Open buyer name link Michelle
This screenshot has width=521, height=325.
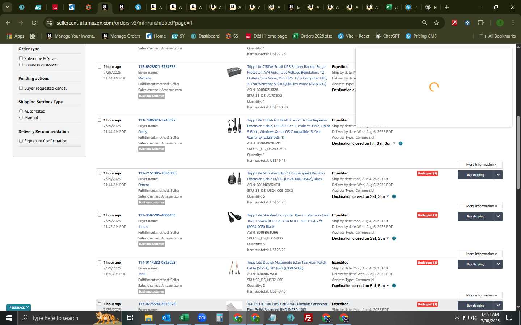click(x=145, y=78)
